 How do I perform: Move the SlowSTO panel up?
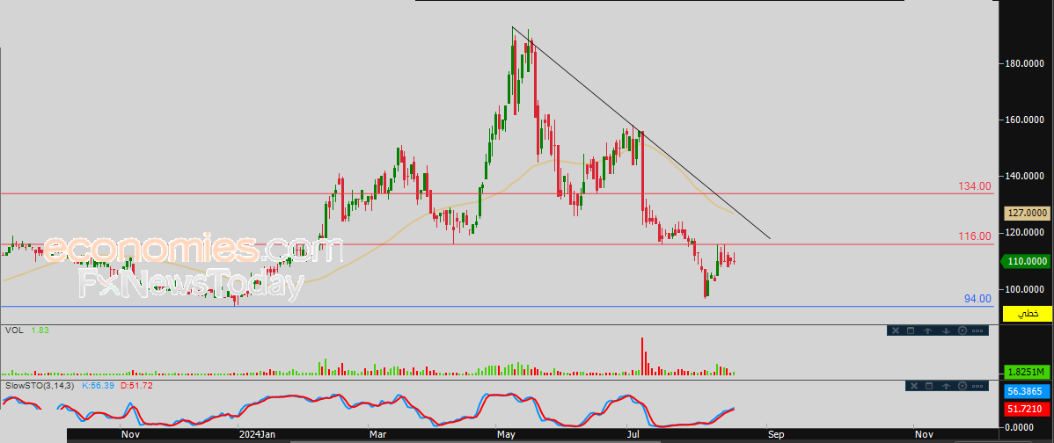pos(946,386)
